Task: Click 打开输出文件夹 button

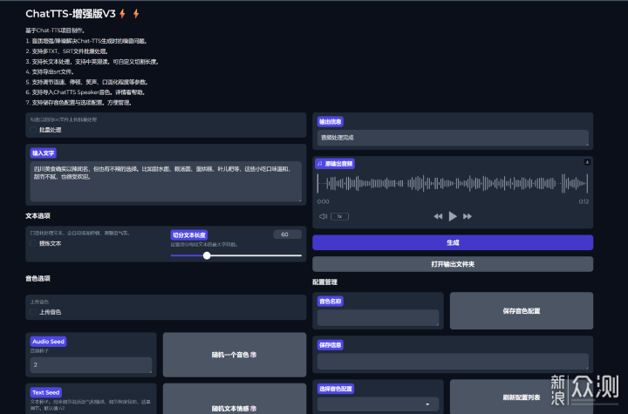Action: pos(453,264)
